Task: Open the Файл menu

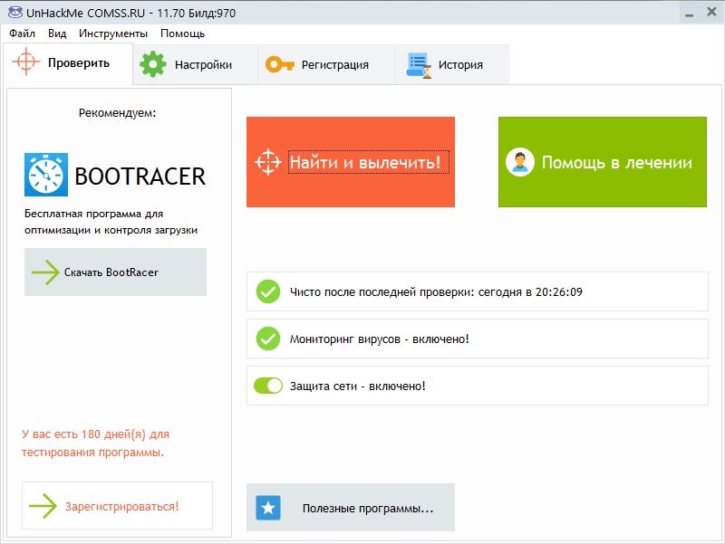Action: pos(22,33)
